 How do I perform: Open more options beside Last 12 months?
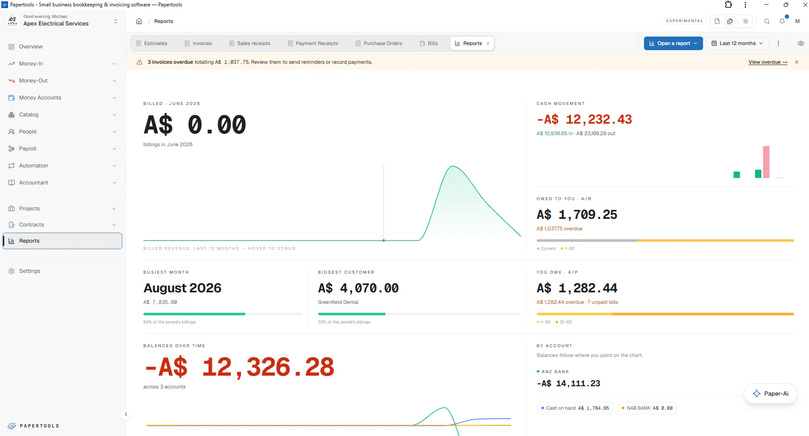(778, 43)
